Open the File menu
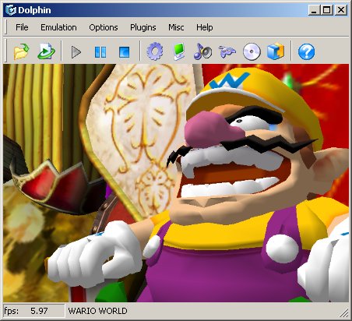 [22, 27]
